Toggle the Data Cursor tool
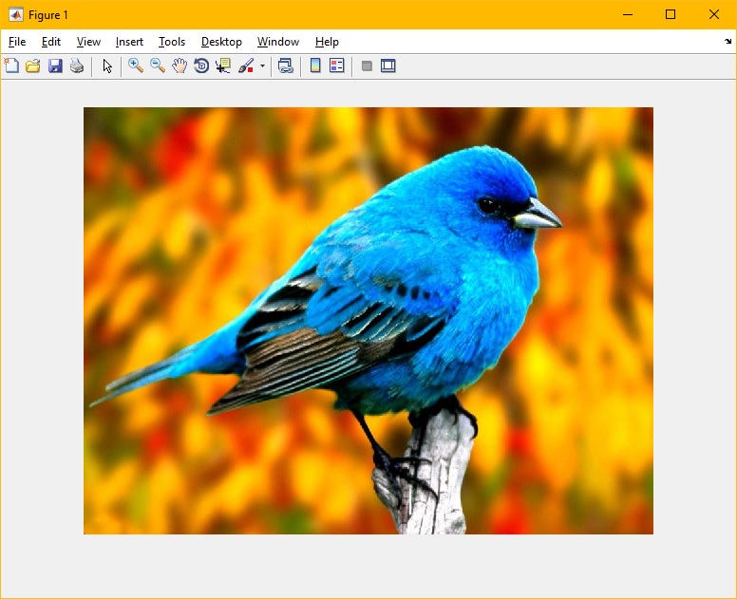The width and height of the screenshot is (737, 599). pyautogui.click(x=223, y=66)
